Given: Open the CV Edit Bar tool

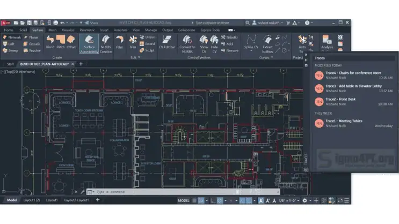Looking at the screenshot, I should click(167, 42).
